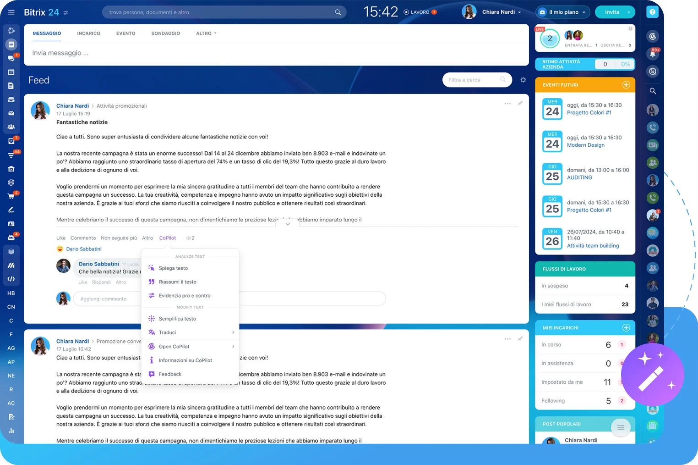Open the purple CoPilot magic wand button
This screenshot has height=465, width=698.
(652, 375)
